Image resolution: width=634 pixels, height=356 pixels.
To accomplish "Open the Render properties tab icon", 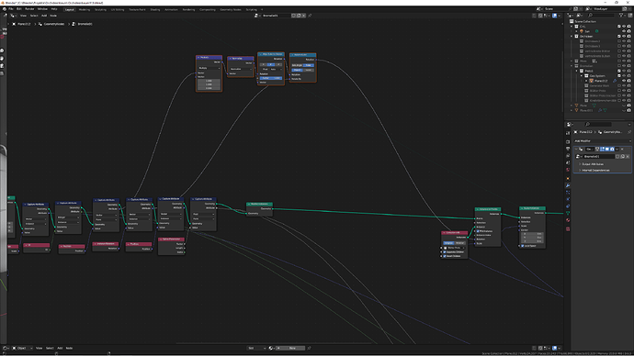I will (568, 141).
